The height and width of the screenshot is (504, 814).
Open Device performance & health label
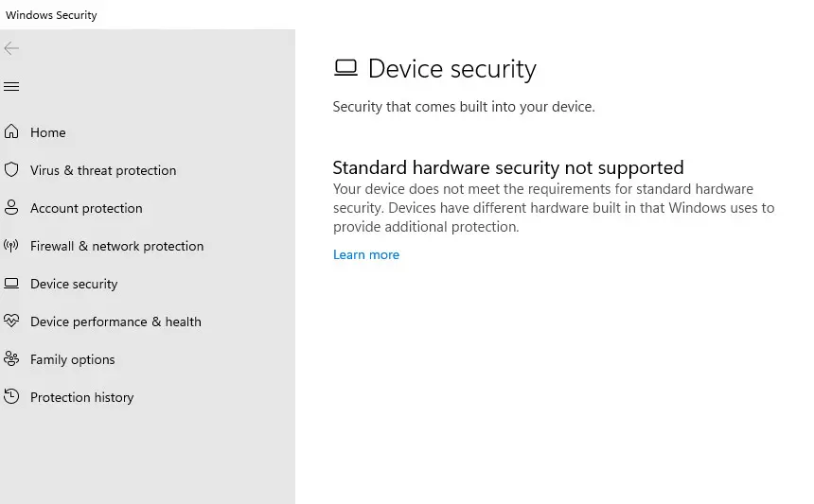pyautogui.click(x=115, y=322)
